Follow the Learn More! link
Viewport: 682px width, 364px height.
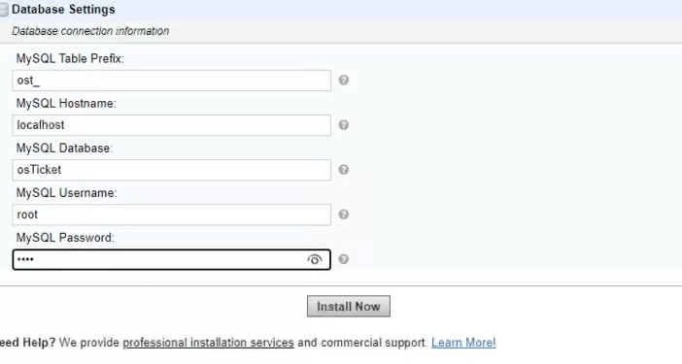(463, 343)
